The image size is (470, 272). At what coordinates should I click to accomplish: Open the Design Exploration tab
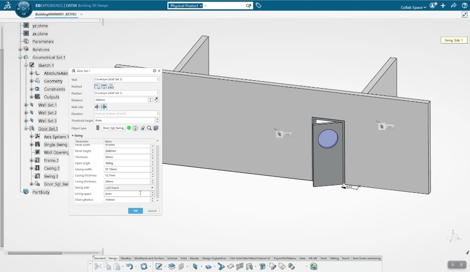(x=214, y=258)
